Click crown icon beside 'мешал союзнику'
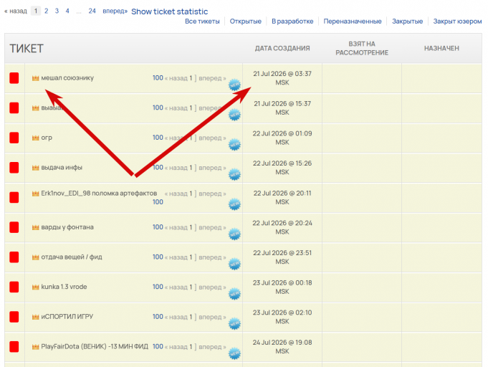Image resolution: width=488 pixels, height=367 pixels. click(x=36, y=78)
